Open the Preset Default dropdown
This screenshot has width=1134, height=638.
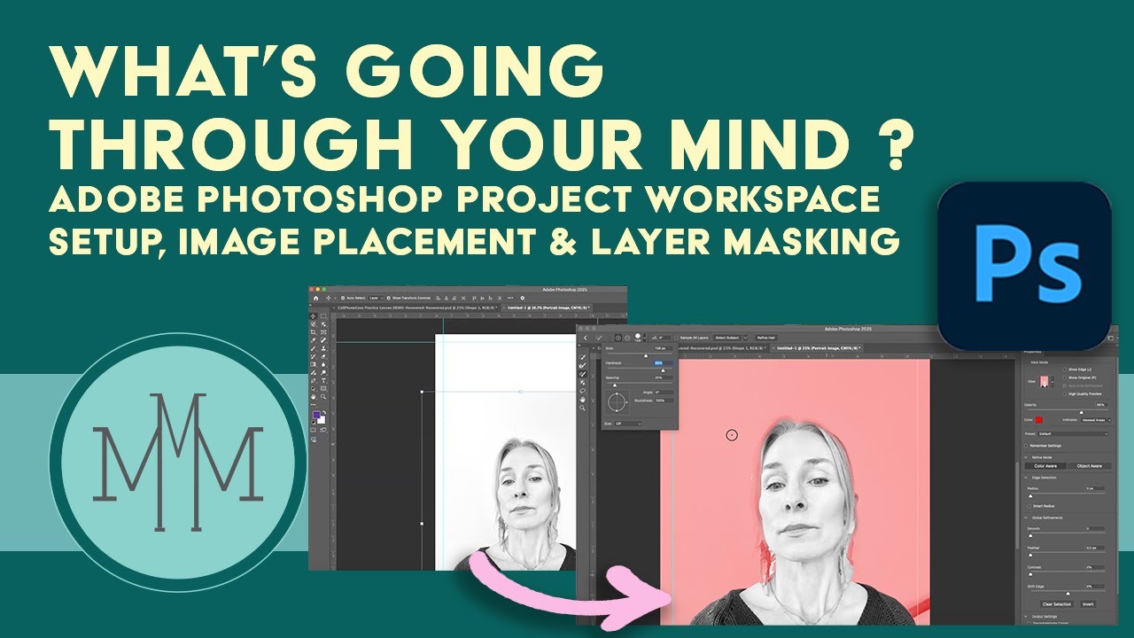[1073, 434]
